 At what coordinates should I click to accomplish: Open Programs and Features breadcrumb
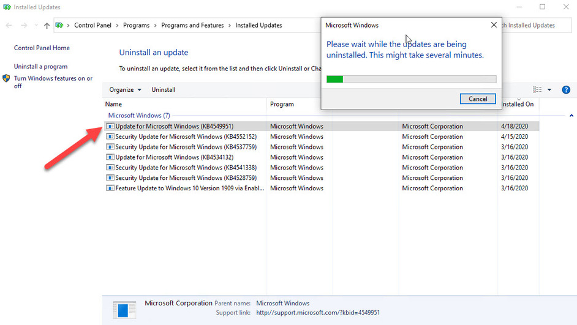[192, 25]
